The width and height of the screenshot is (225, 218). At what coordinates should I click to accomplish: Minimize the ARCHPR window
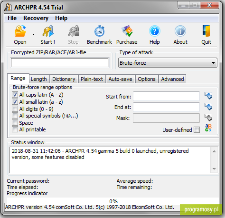coord(183,6)
